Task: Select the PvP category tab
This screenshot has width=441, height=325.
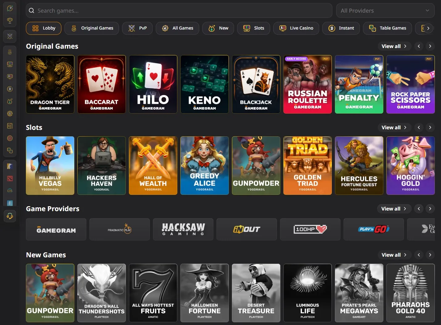Action: click(137, 28)
